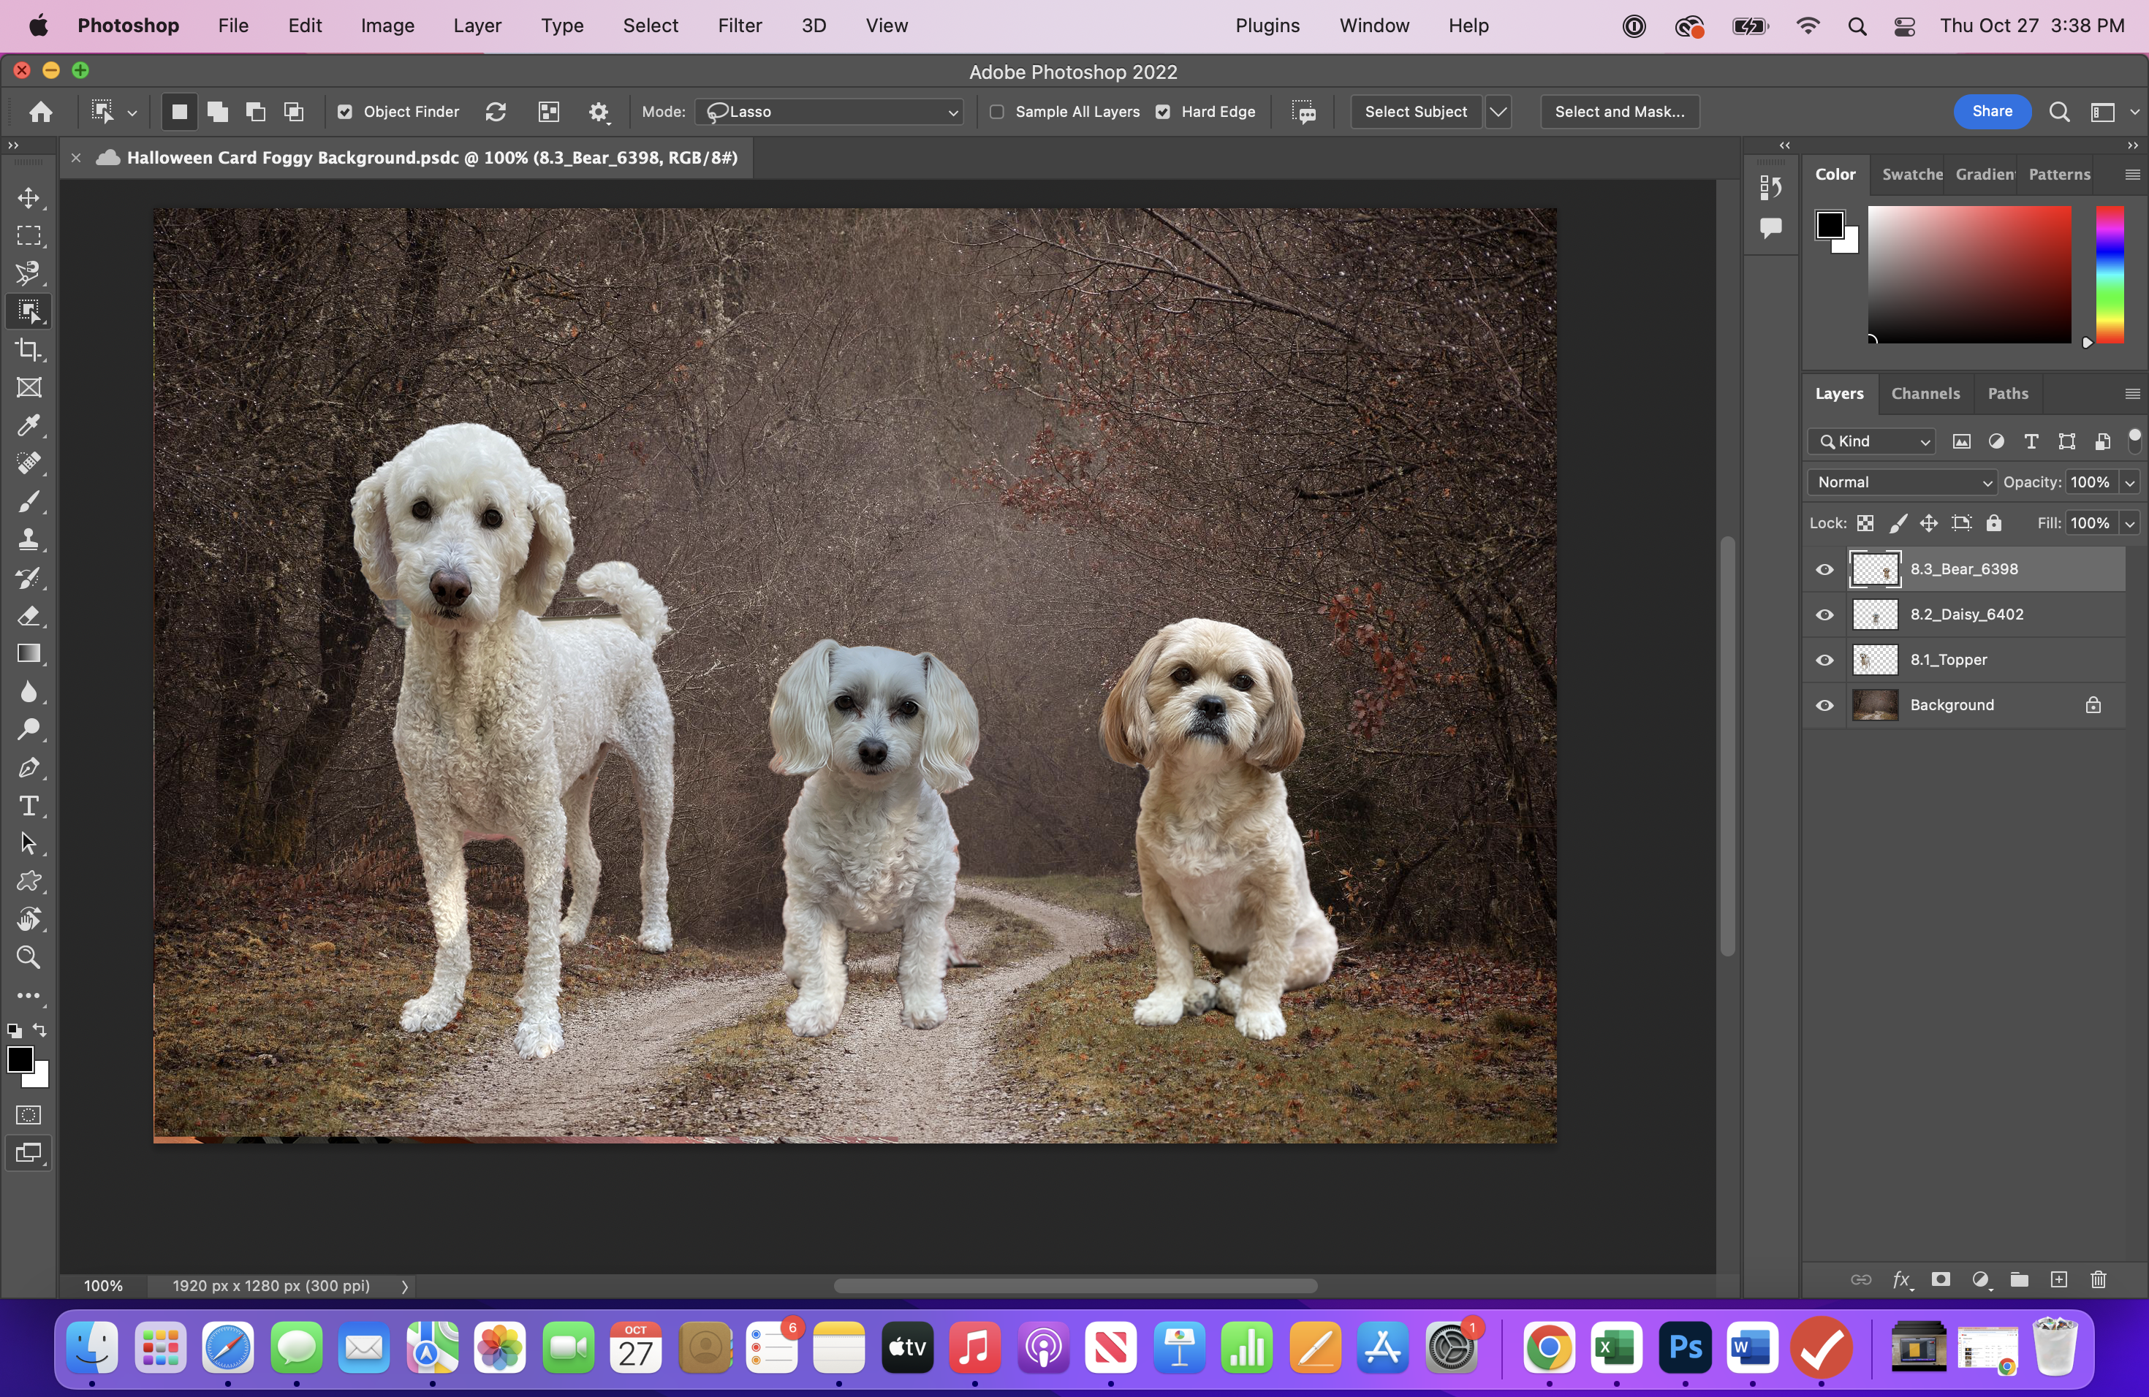Select the Crop tool

[x=29, y=350]
